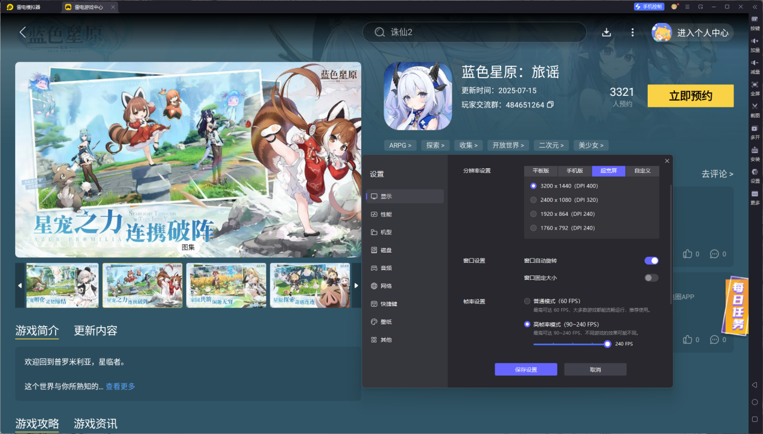Like the first review with thumbs-up
Image resolution: width=763 pixels, height=434 pixels.
pyautogui.click(x=688, y=254)
